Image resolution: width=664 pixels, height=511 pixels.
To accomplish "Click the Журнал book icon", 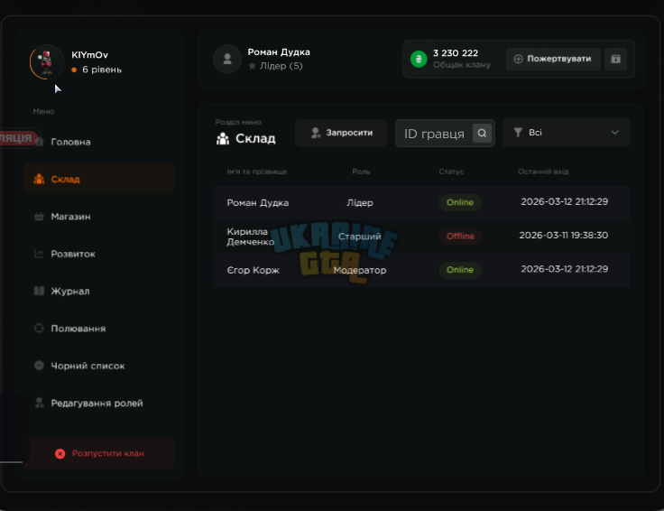I will pos(39,291).
